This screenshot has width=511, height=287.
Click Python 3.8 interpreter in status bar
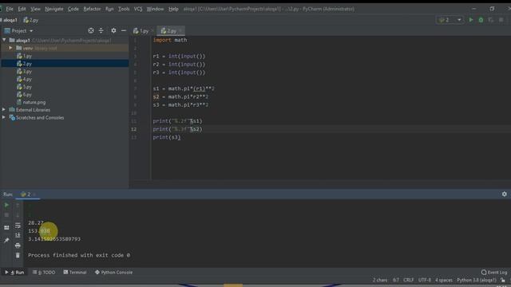coord(477,280)
